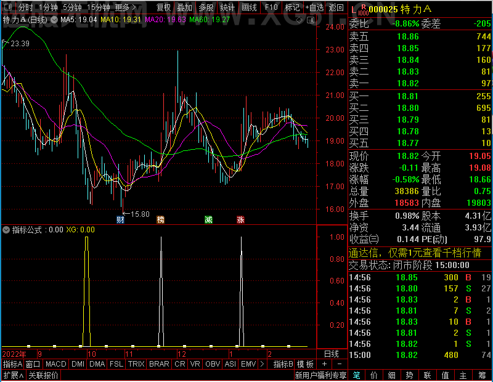This screenshot has height=382, width=493.
Task: Click the 标记 mark button
Action: [x=292, y=7]
